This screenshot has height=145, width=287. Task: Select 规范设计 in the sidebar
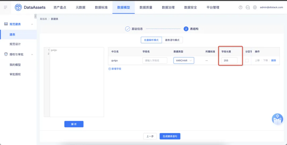[15, 44]
